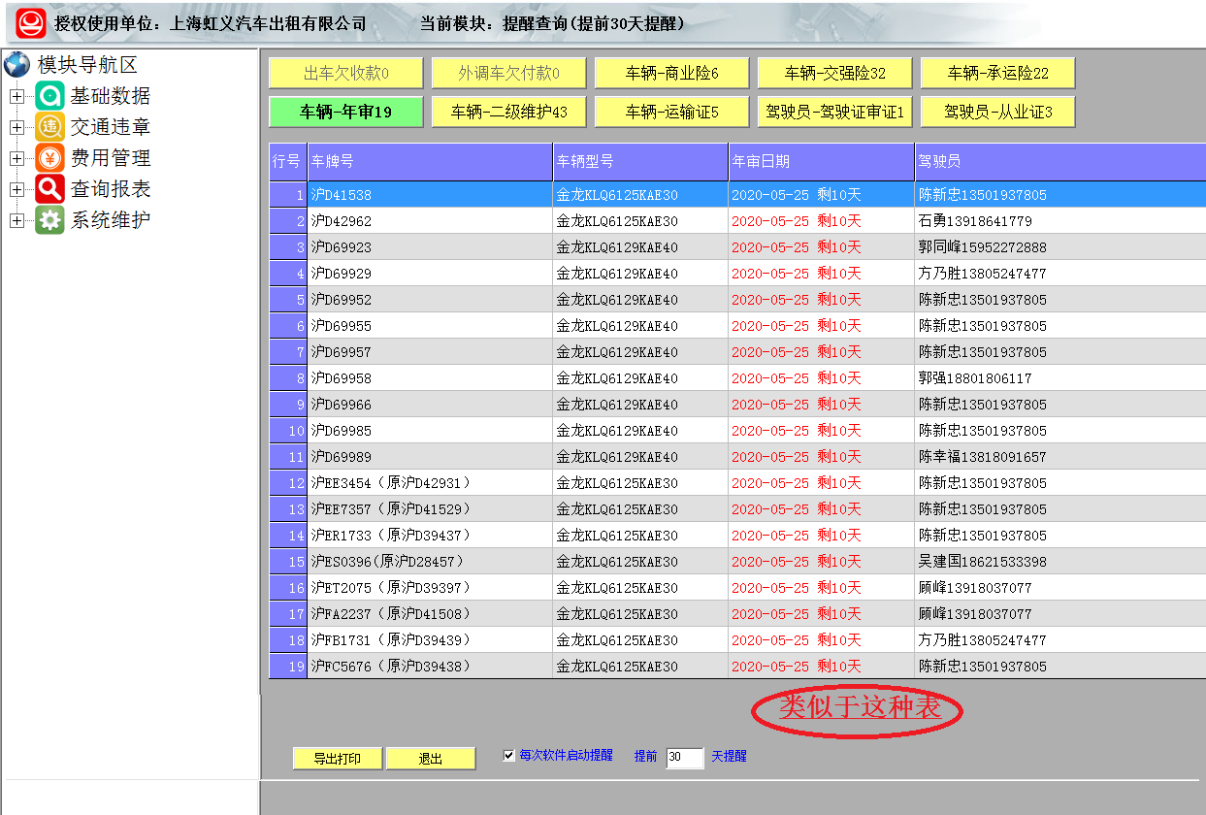Viewport: 1206px width, 815px height.
Task: Select the row with plate 沪D69952
Action: pos(737,300)
